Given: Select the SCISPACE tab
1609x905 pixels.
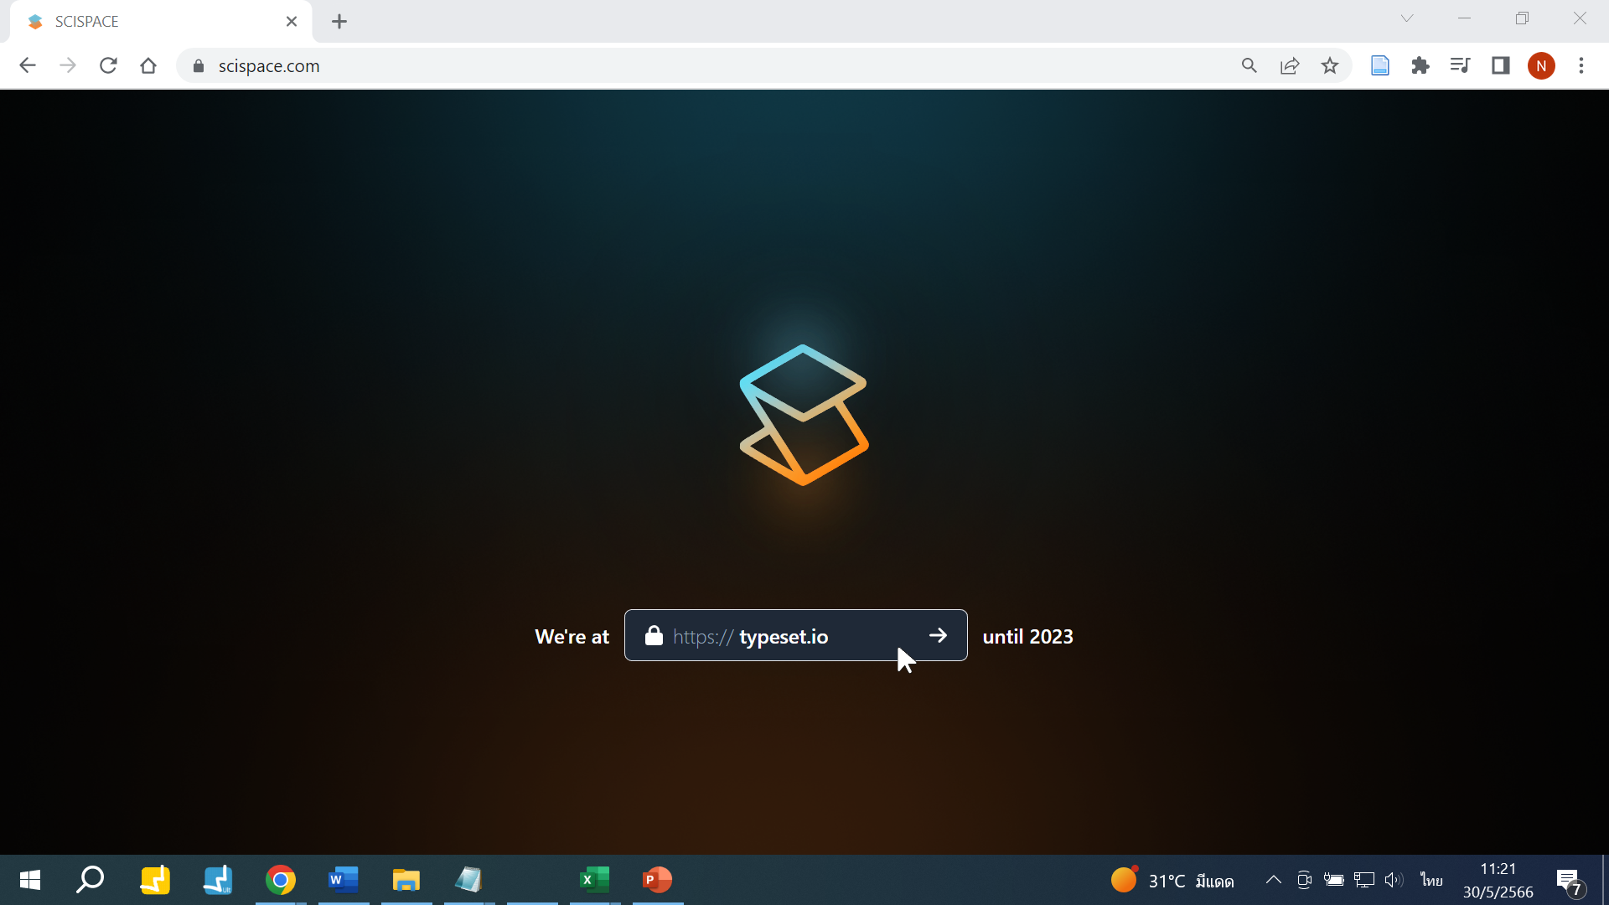Looking at the screenshot, I should [x=161, y=22].
